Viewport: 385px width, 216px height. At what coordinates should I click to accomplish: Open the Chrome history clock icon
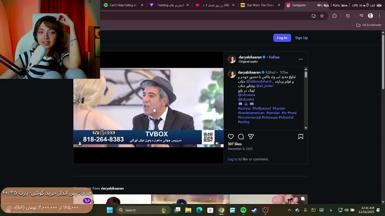click(x=348, y=16)
